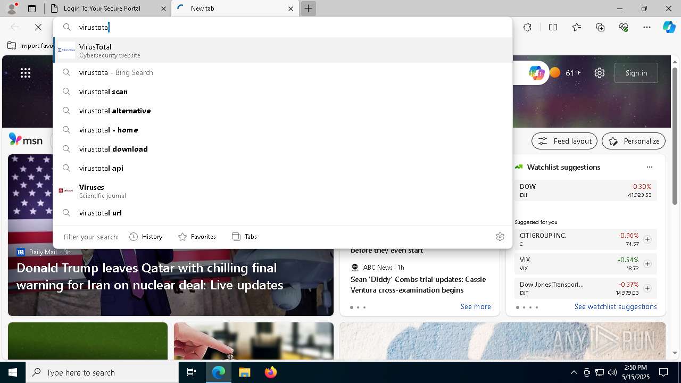Open File Explorer from the taskbar
This screenshot has width=681, height=383.
coord(244,372)
